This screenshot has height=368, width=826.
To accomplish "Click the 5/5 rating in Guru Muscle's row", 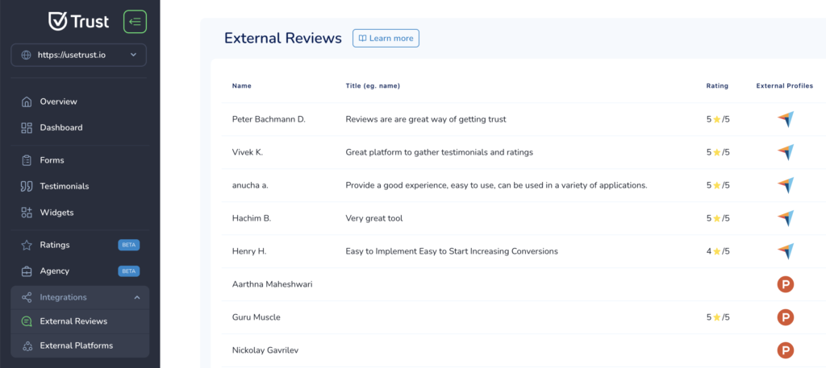I will (718, 317).
